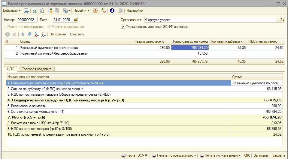Select the Расчет по предприятию radio button
This screenshot has height=159, width=288.
pyautogui.click(x=6, y=26)
